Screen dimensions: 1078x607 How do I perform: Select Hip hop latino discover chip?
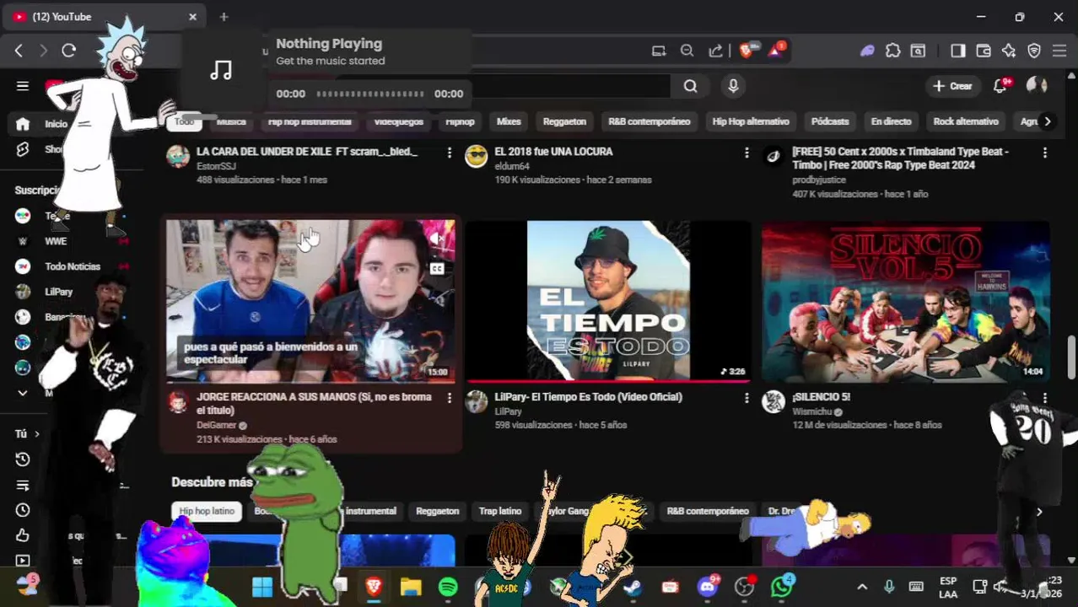click(x=207, y=511)
